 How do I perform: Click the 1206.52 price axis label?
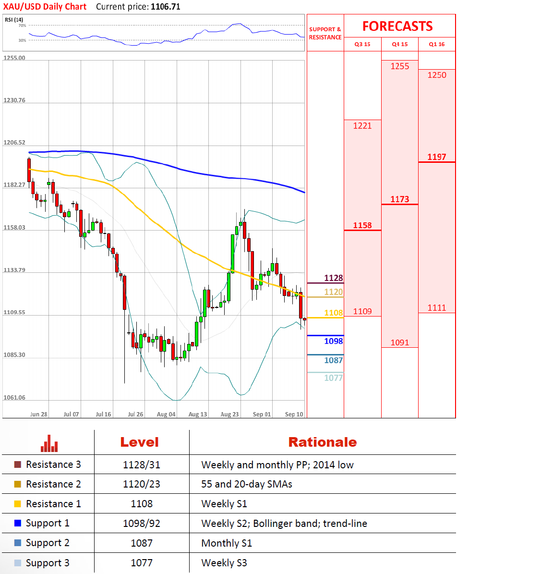click(x=14, y=143)
